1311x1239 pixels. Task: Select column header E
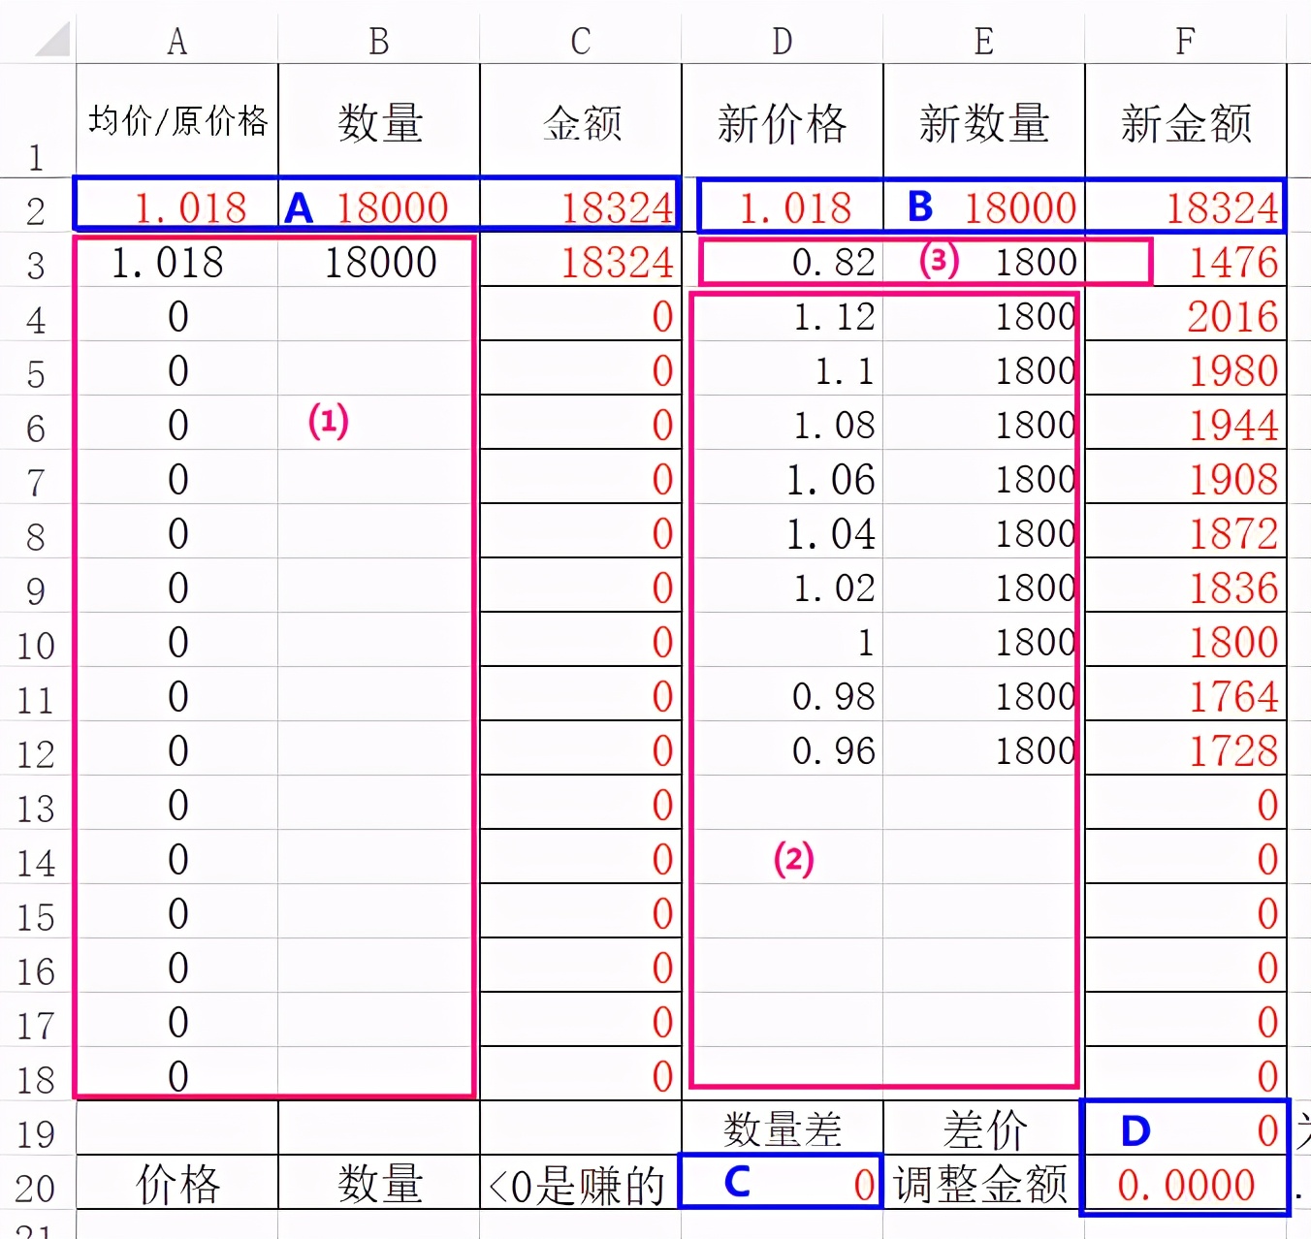(982, 41)
